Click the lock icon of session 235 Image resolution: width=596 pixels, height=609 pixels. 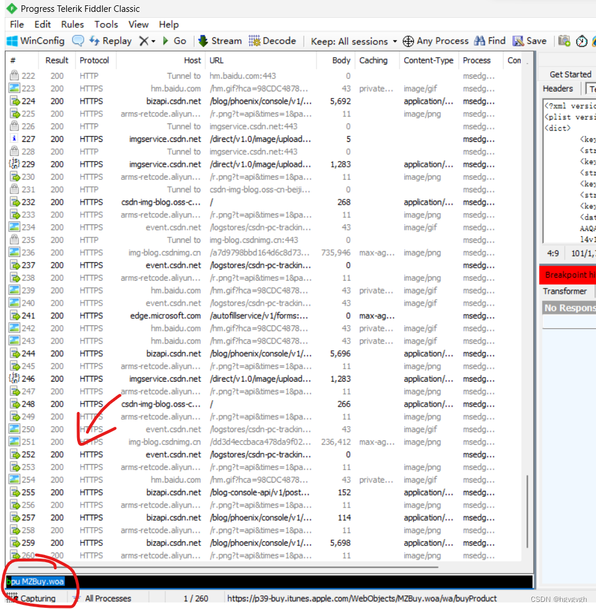click(14, 239)
